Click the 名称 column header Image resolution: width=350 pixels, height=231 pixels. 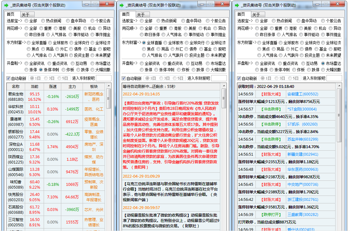[16, 87]
